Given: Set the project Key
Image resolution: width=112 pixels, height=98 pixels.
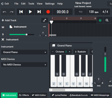Looking at the screenshot, I should (x=81, y=12).
